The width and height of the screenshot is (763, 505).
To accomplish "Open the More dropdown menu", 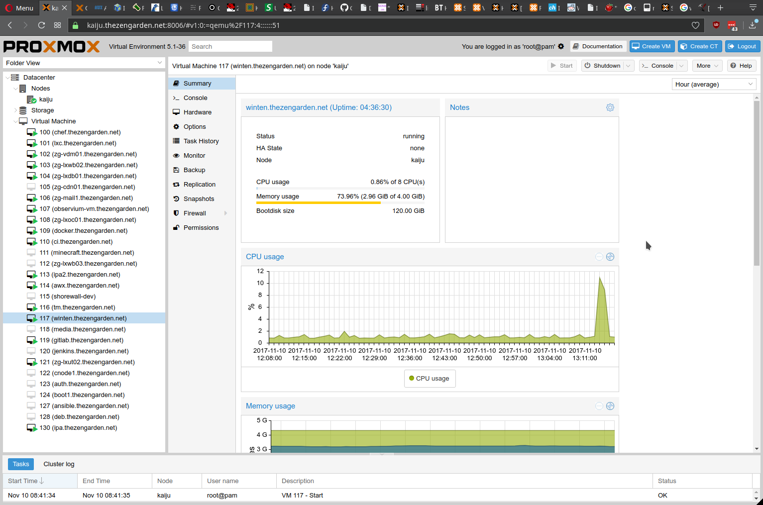I will [707, 66].
